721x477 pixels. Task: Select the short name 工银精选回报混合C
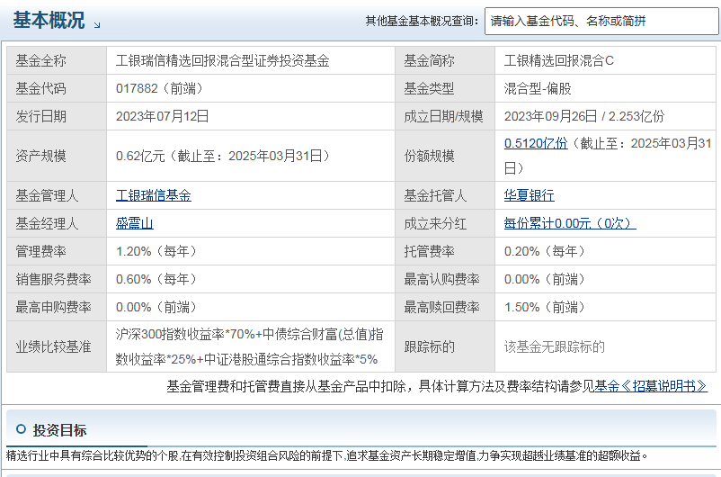tap(558, 61)
